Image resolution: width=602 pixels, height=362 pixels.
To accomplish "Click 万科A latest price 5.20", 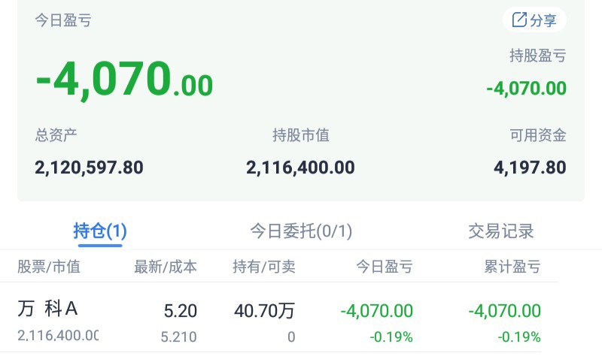I will point(180,310).
